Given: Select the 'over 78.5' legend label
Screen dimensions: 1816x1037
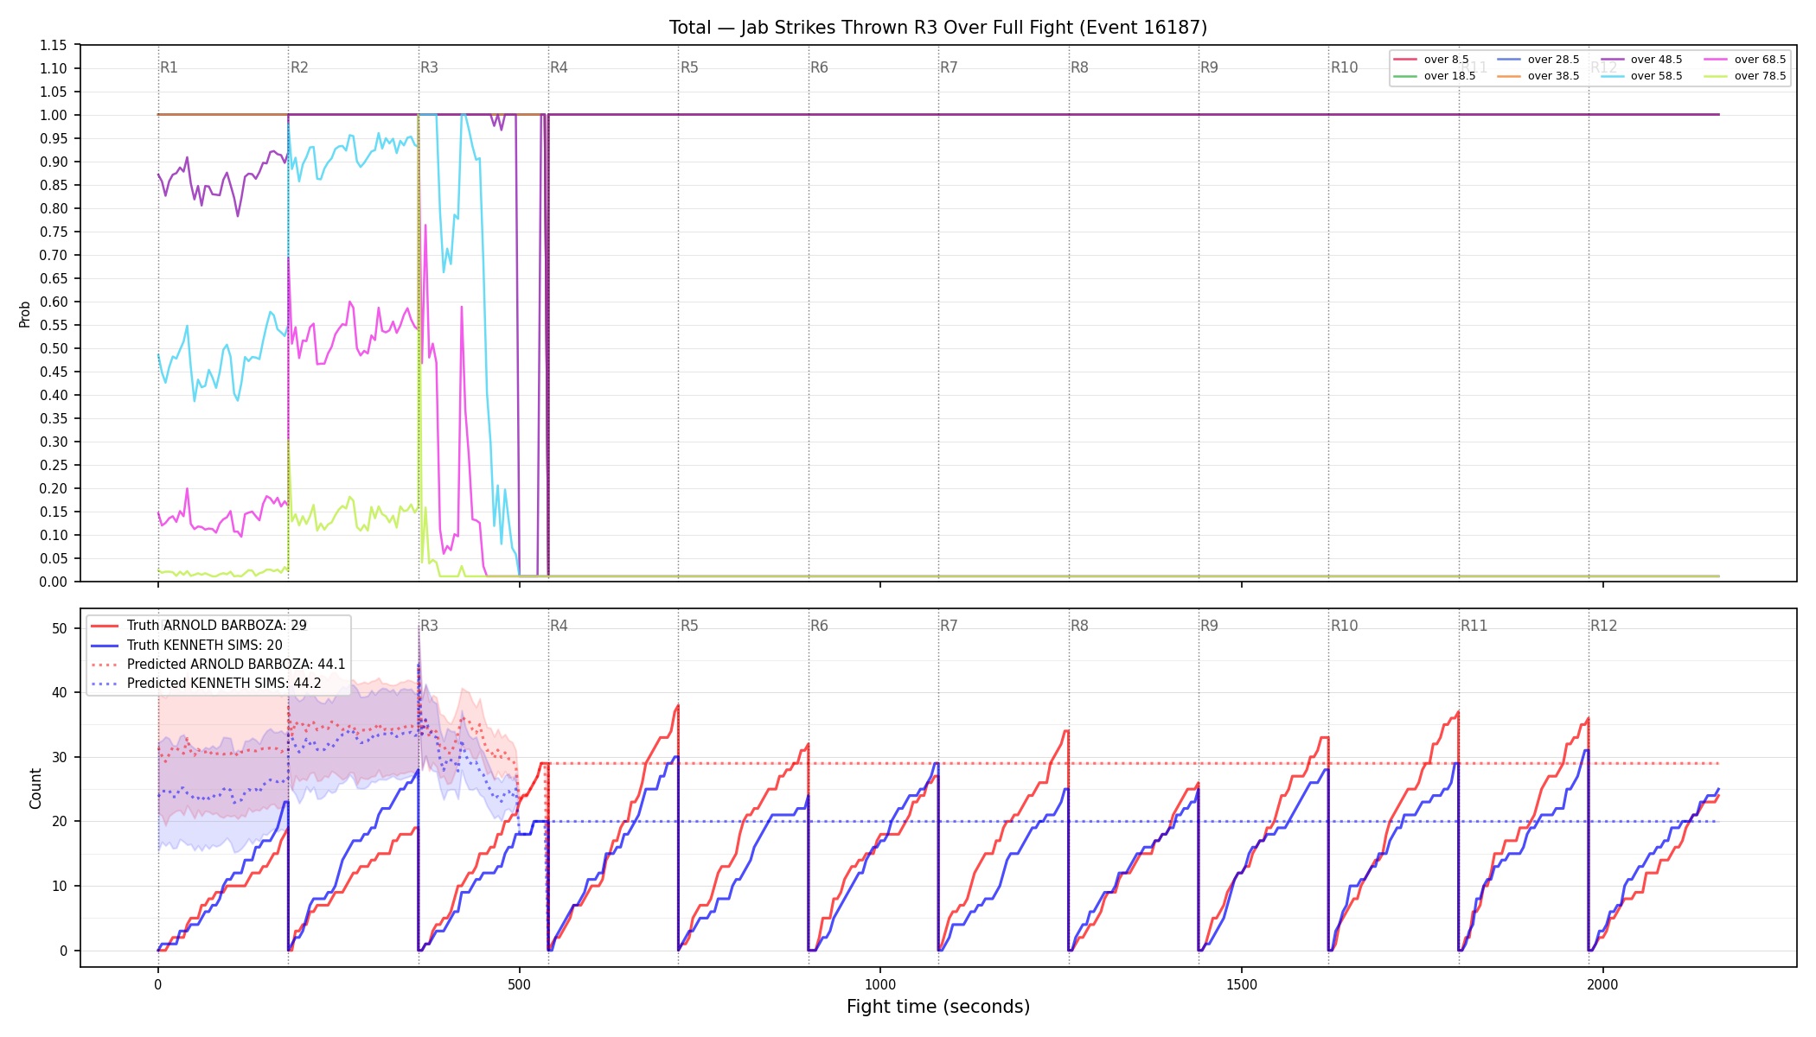Looking at the screenshot, I should (1760, 76).
